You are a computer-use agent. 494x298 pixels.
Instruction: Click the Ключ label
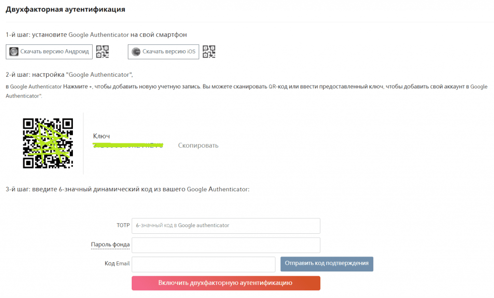(101, 136)
